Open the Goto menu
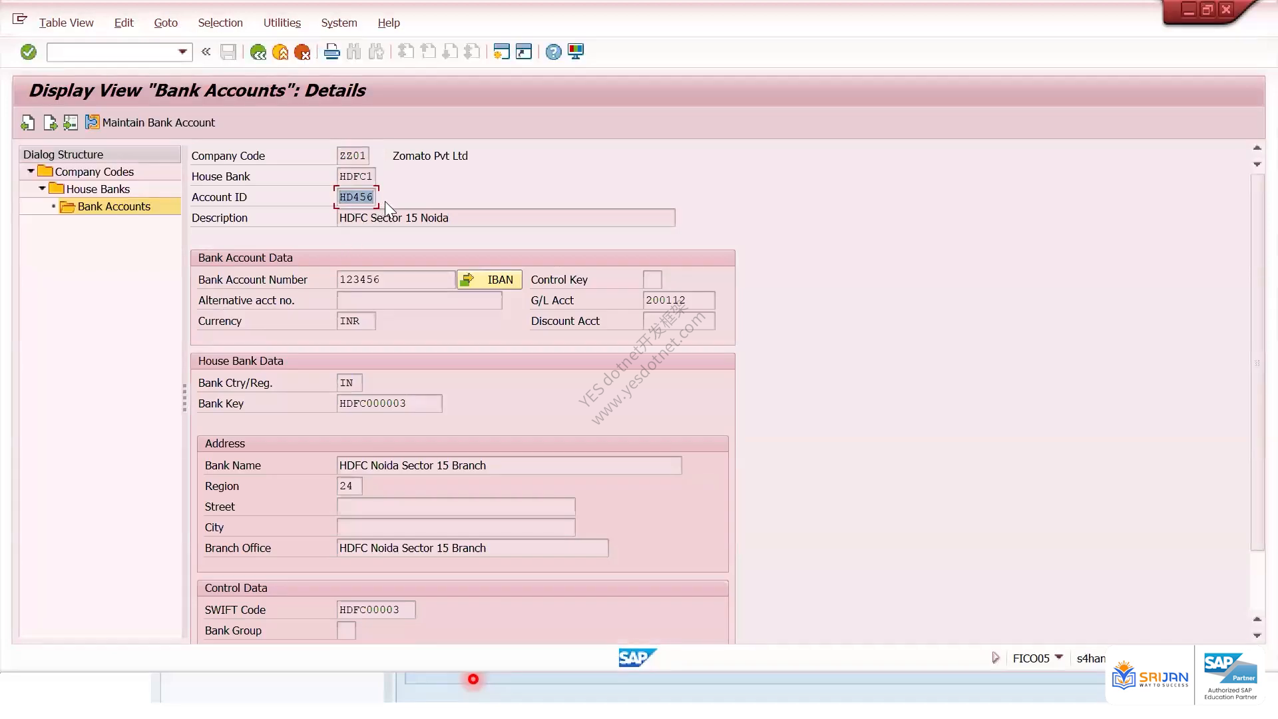The height and width of the screenshot is (719, 1278). tap(166, 23)
